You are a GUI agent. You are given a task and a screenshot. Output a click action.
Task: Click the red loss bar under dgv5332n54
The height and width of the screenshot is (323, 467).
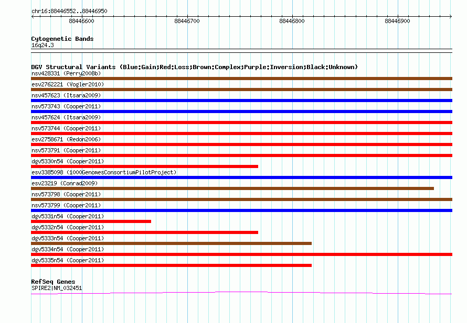click(x=144, y=232)
